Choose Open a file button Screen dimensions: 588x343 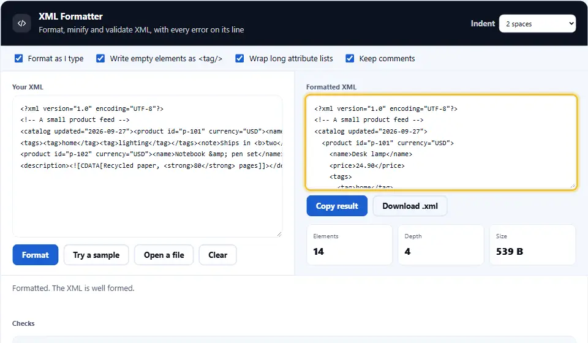(x=164, y=255)
